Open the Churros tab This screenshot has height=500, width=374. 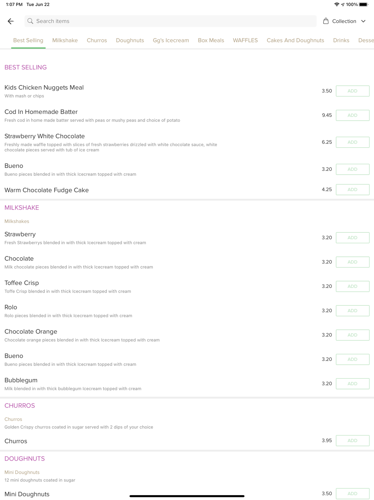click(97, 40)
